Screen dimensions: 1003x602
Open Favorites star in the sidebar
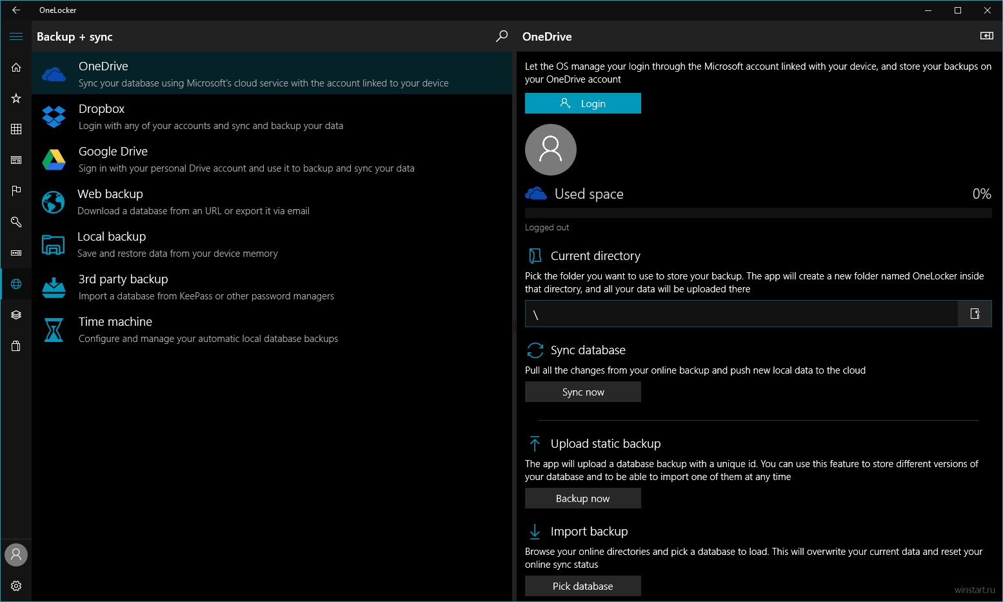coord(16,98)
